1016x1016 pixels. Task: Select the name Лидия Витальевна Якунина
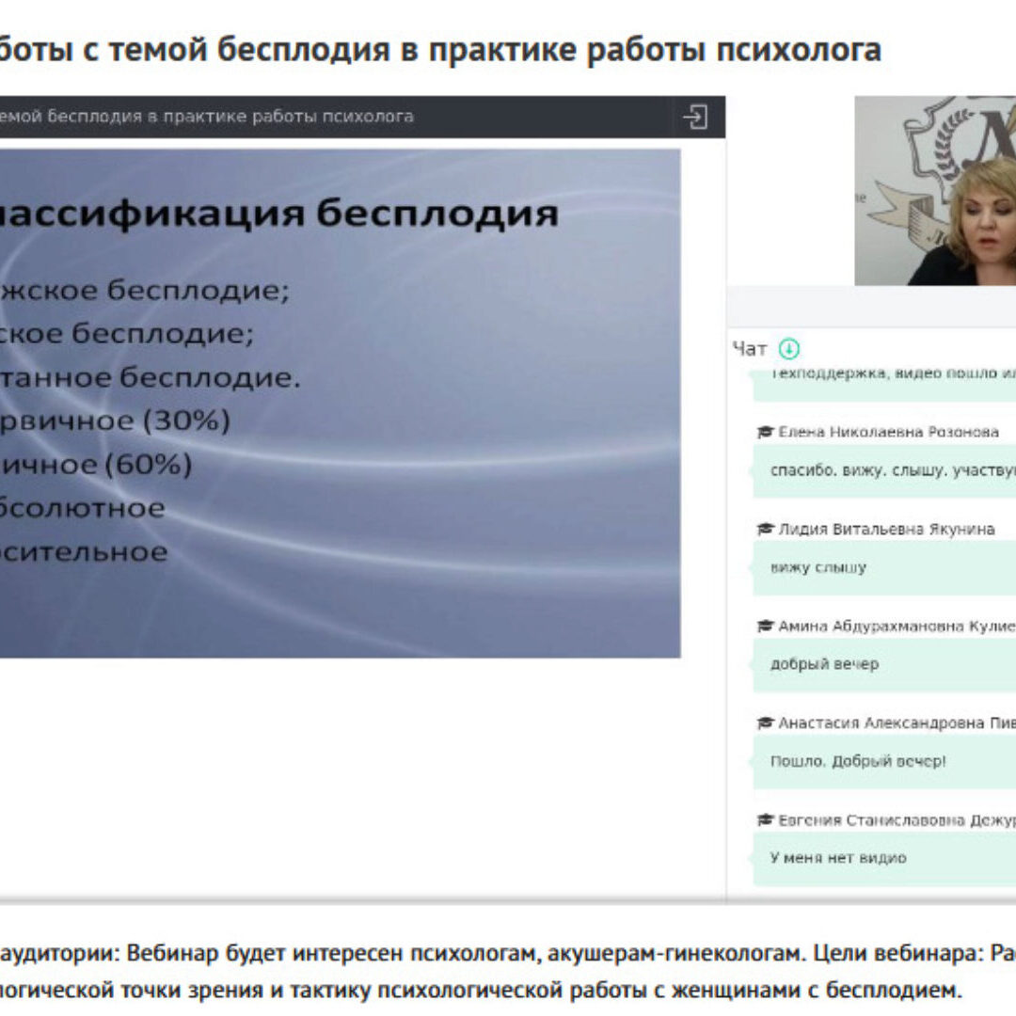click(886, 530)
